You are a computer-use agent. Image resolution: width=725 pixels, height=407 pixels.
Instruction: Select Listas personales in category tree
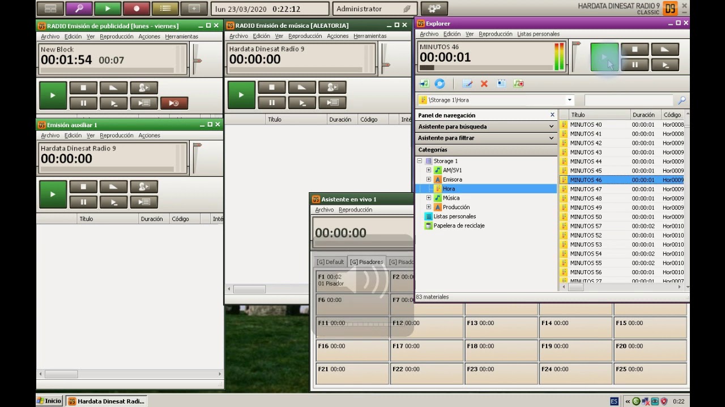click(454, 217)
